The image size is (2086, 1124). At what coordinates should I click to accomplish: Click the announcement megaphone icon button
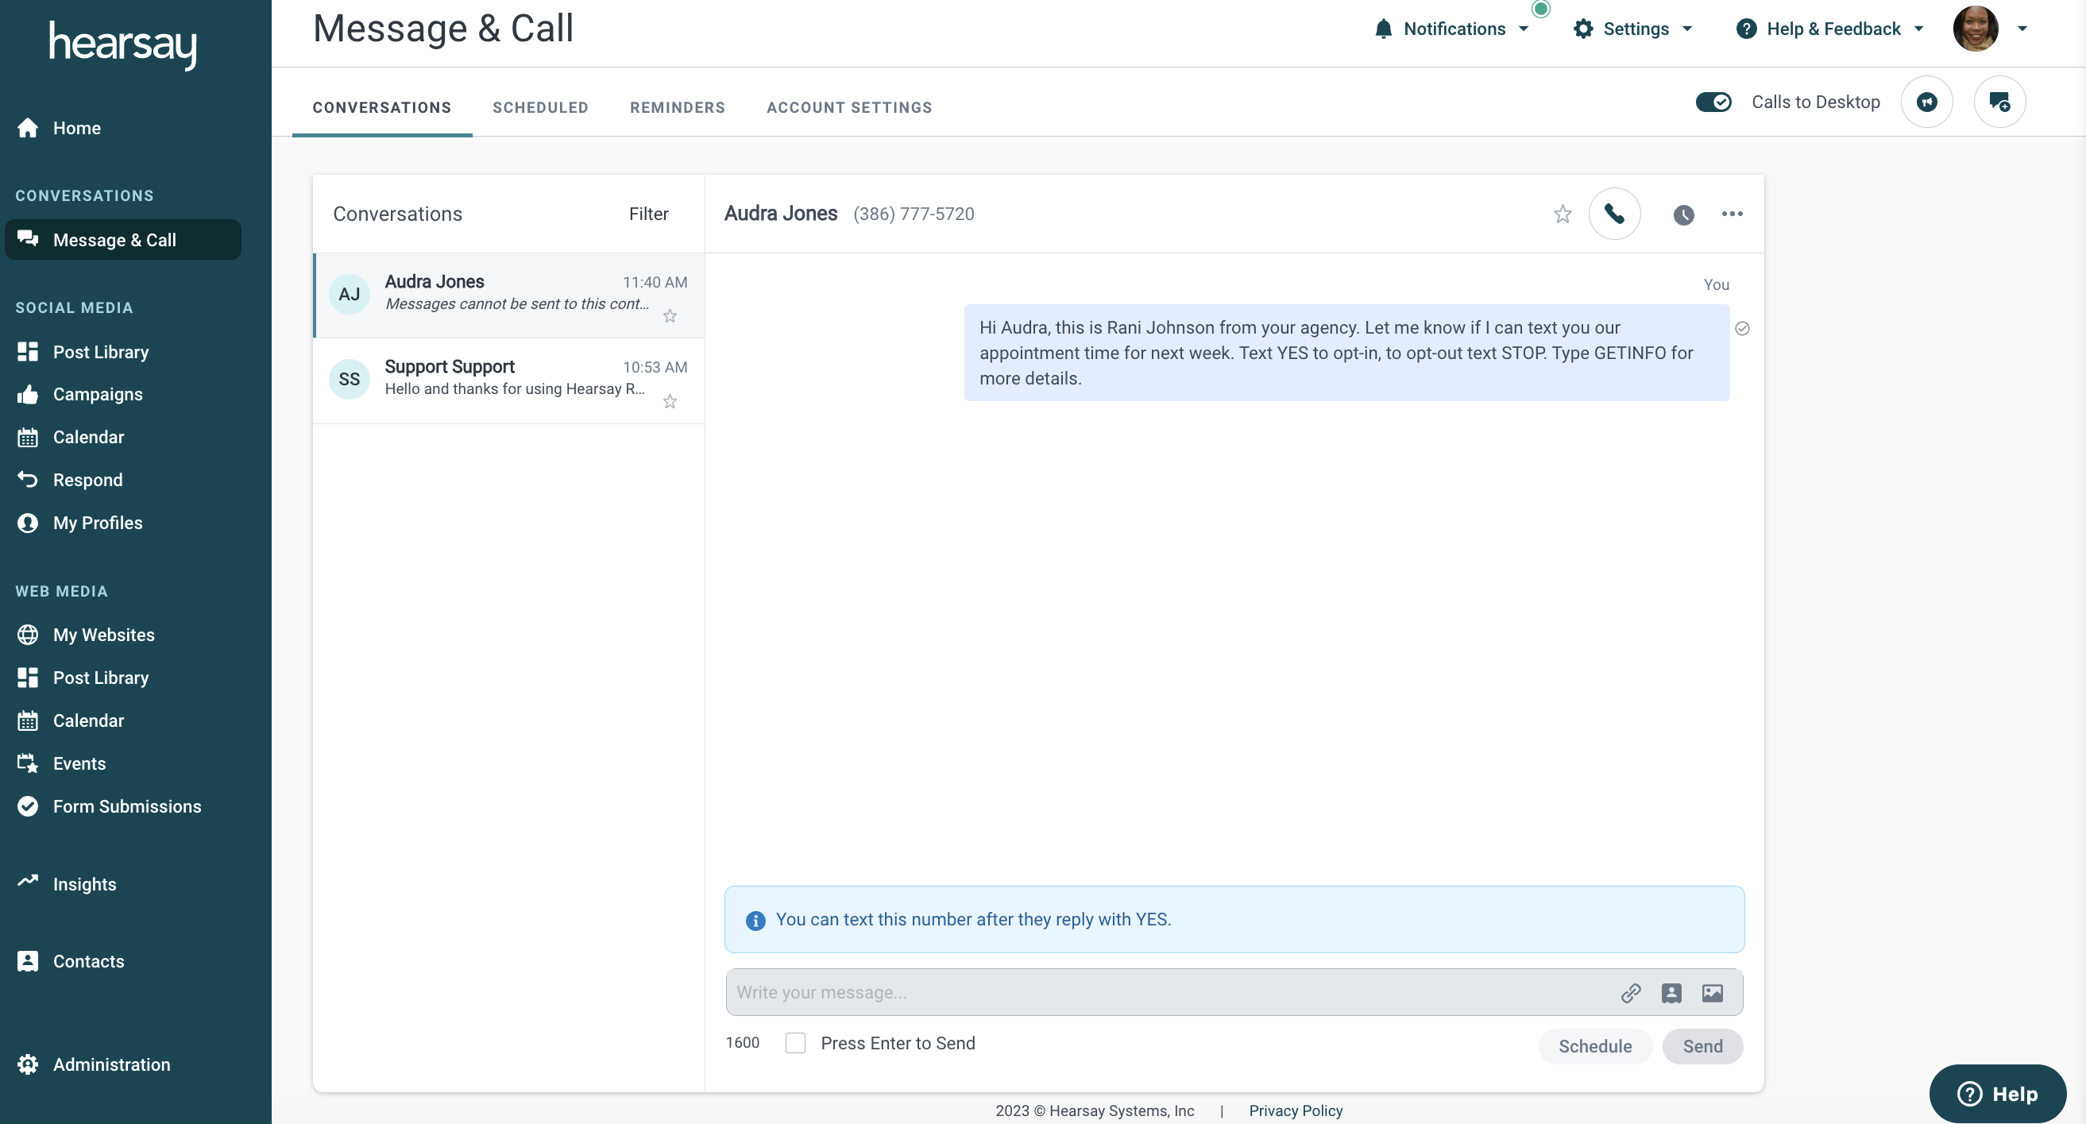1926,102
